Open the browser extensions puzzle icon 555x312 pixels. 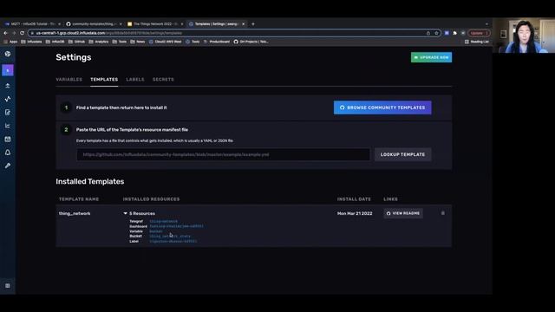(454, 33)
